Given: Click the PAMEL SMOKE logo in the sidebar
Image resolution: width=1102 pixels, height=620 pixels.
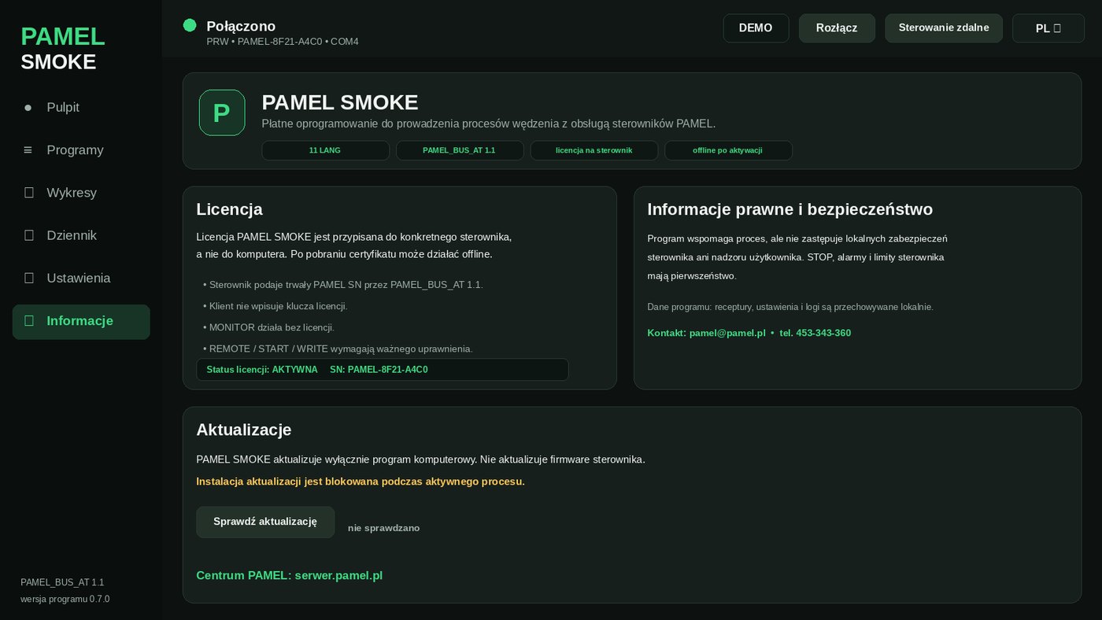Looking at the screenshot, I should [63, 49].
